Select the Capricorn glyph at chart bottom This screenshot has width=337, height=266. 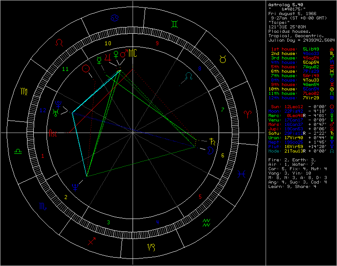tap(151, 247)
